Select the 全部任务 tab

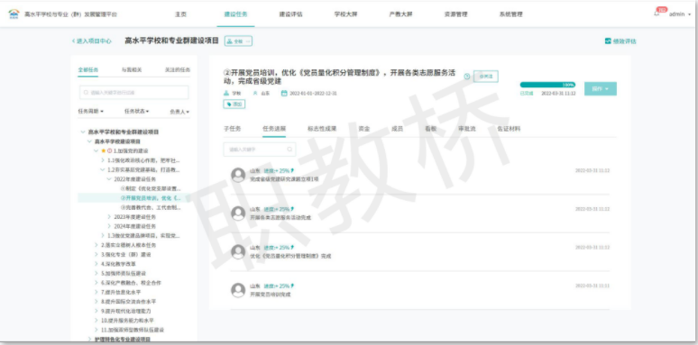pos(88,69)
